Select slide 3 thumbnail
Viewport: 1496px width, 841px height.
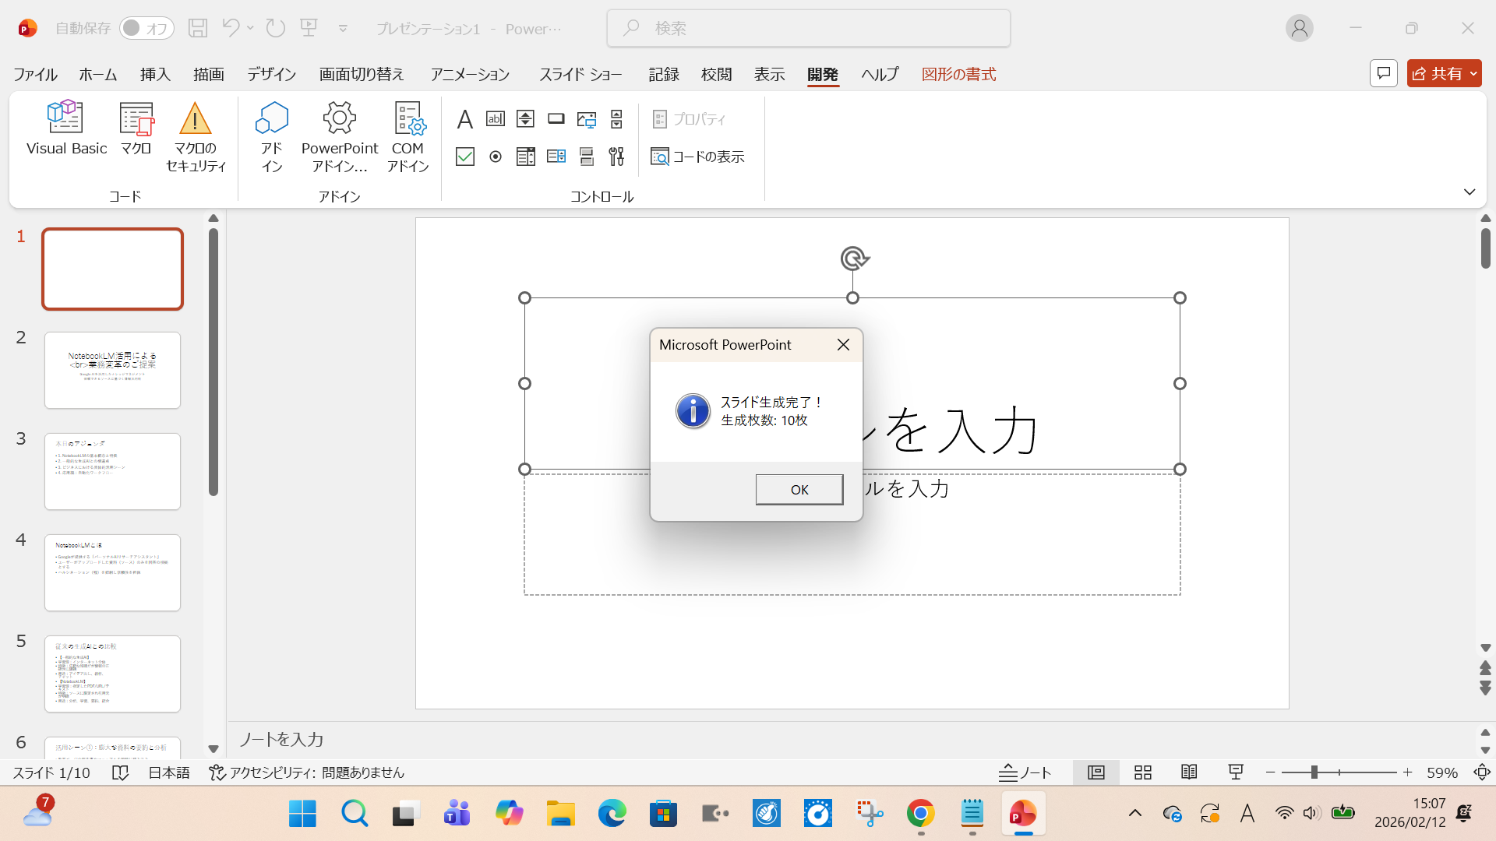pos(112,471)
